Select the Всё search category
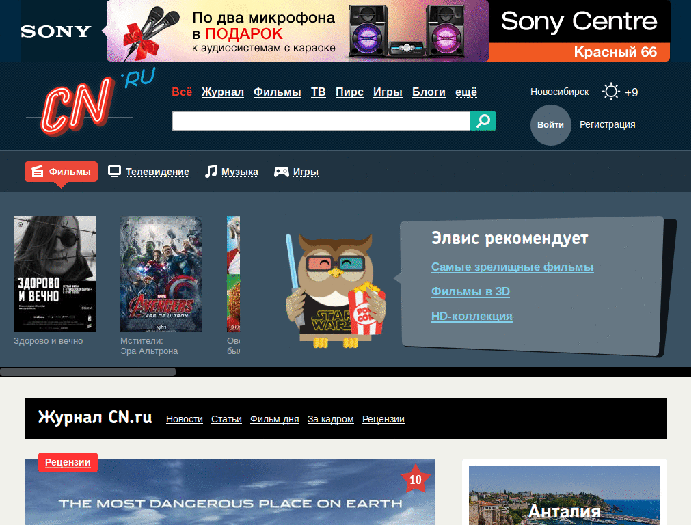This screenshot has width=700, height=525. click(182, 92)
